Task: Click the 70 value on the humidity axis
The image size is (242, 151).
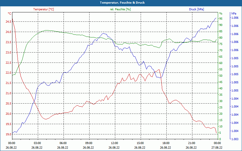Action: [221, 50]
